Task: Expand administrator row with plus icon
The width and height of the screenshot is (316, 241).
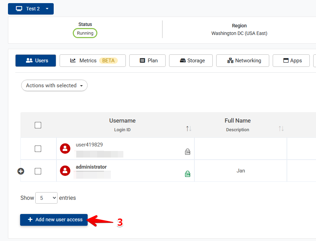Action: tap(21, 171)
